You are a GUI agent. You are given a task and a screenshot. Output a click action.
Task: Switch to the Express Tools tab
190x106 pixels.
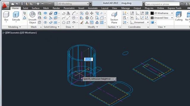pyautogui.click(x=175, y=8)
